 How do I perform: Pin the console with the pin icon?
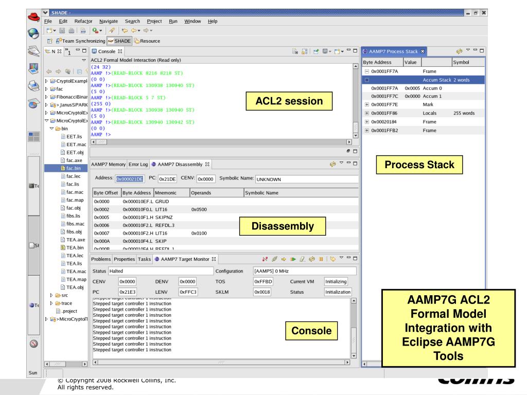click(x=316, y=51)
